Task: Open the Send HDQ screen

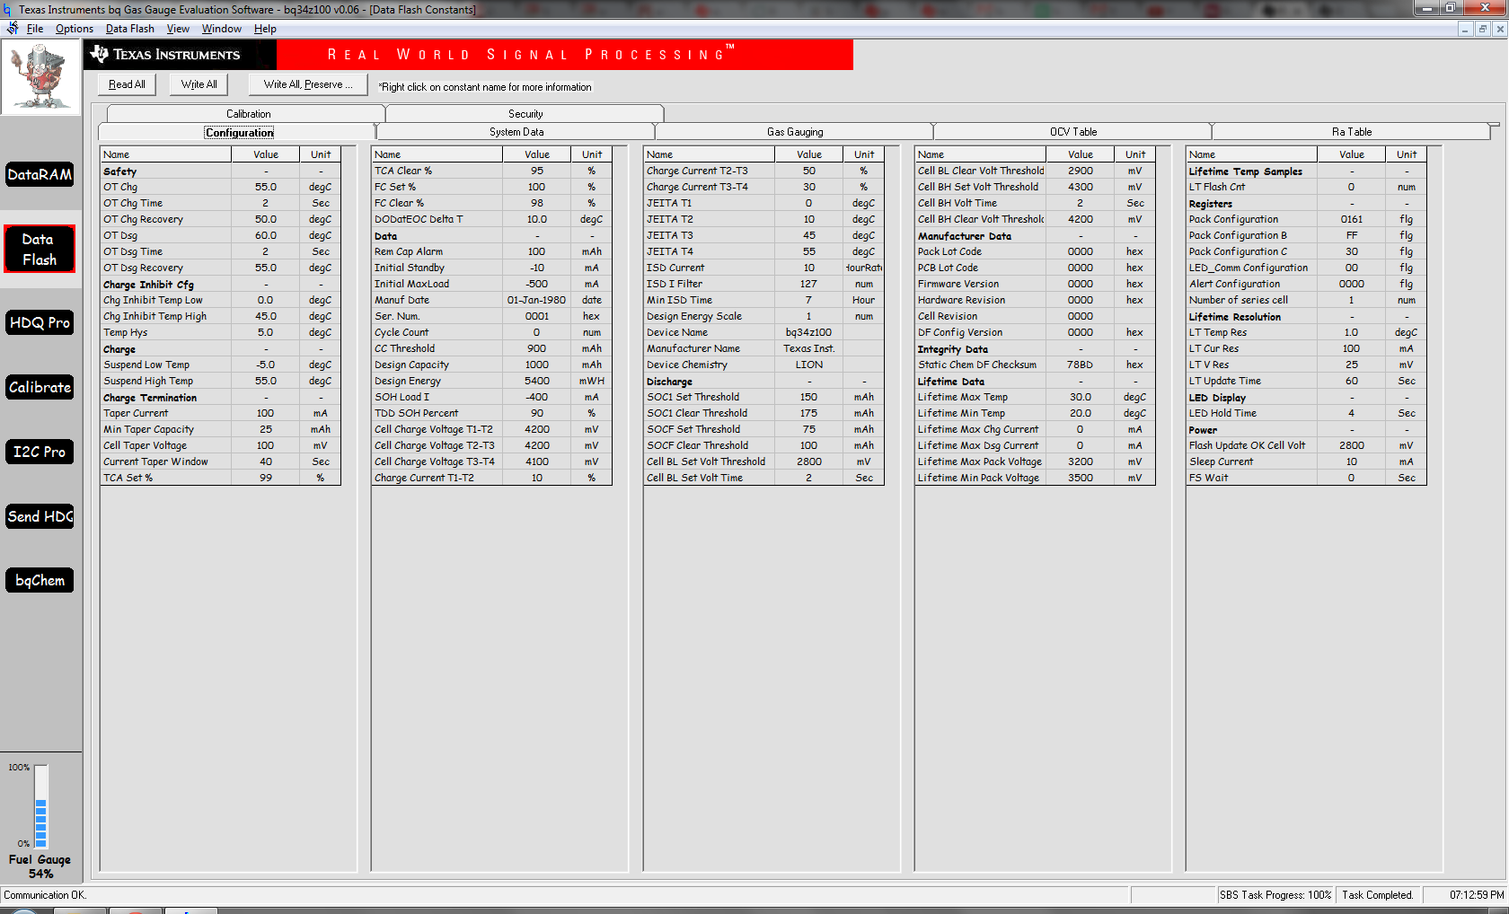Action: [x=40, y=516]
